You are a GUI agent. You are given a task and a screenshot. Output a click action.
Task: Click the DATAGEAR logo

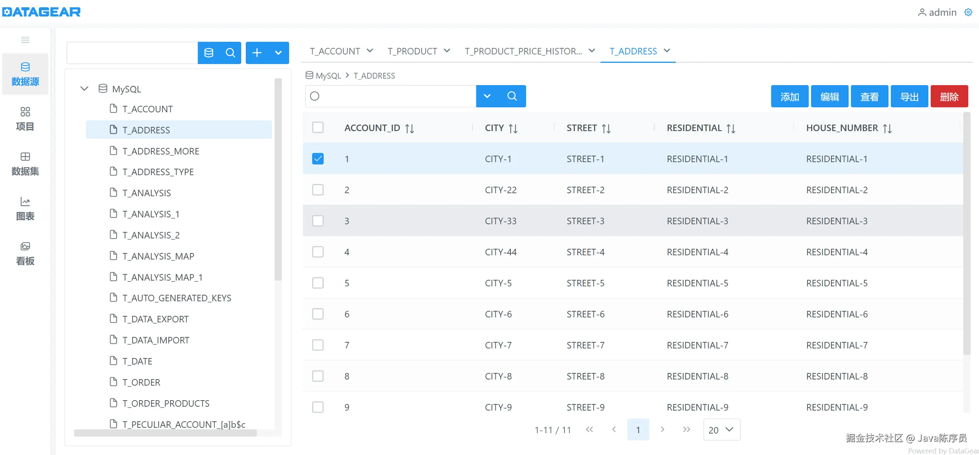(x=41, y=12)
